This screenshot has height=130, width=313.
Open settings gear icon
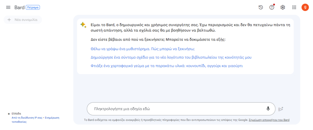283,7
